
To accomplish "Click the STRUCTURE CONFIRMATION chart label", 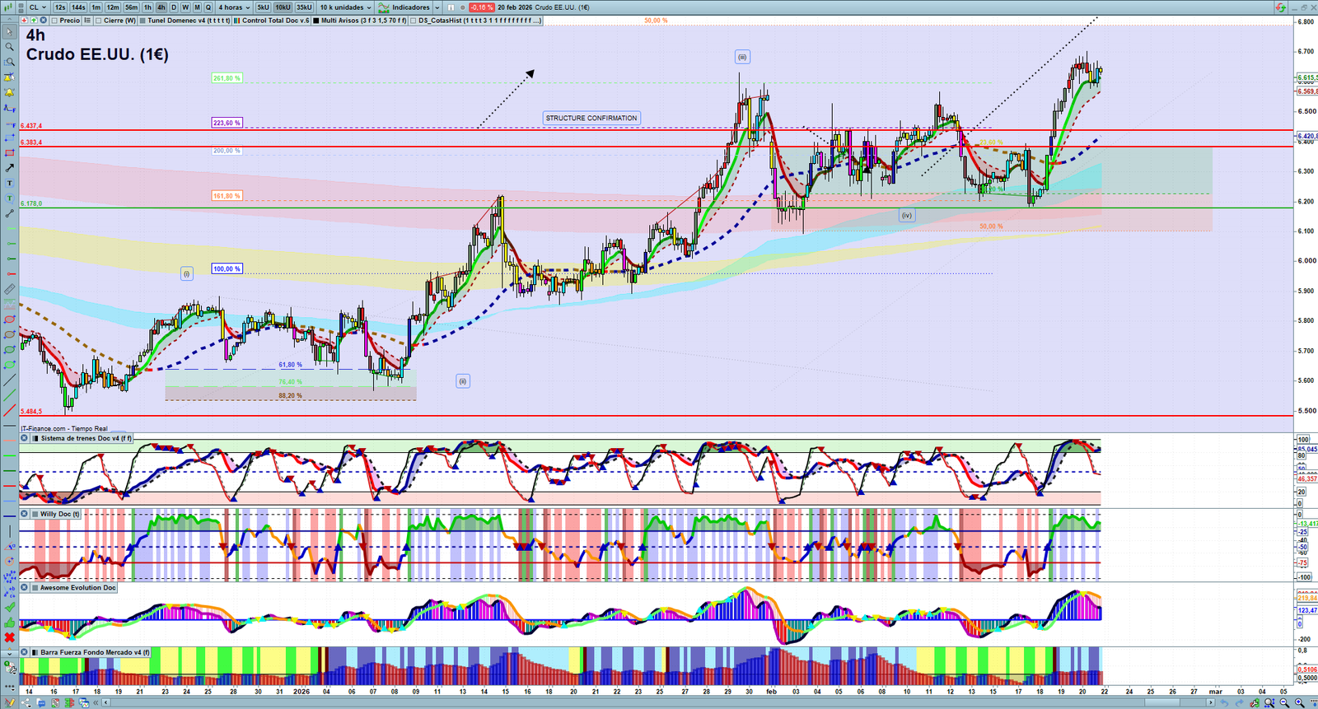I will pyautogui.click(x=591, y=118).
